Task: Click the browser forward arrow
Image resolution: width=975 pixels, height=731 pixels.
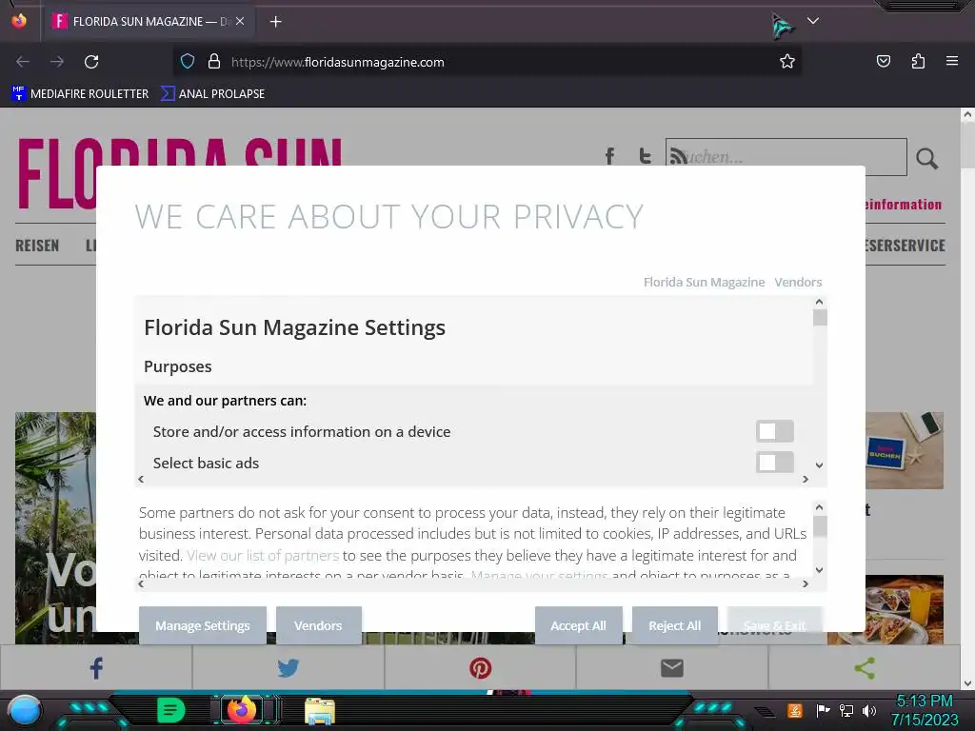Action: coord(57,62)
